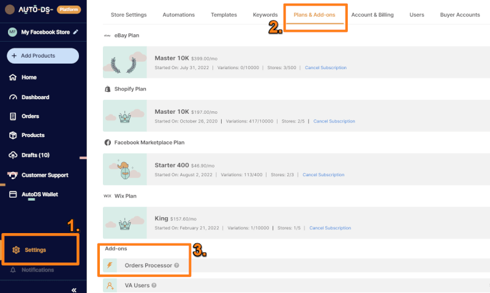Edit the My Facebook Store name via the pencil icon
490x293 pixels.
[75, 32]
